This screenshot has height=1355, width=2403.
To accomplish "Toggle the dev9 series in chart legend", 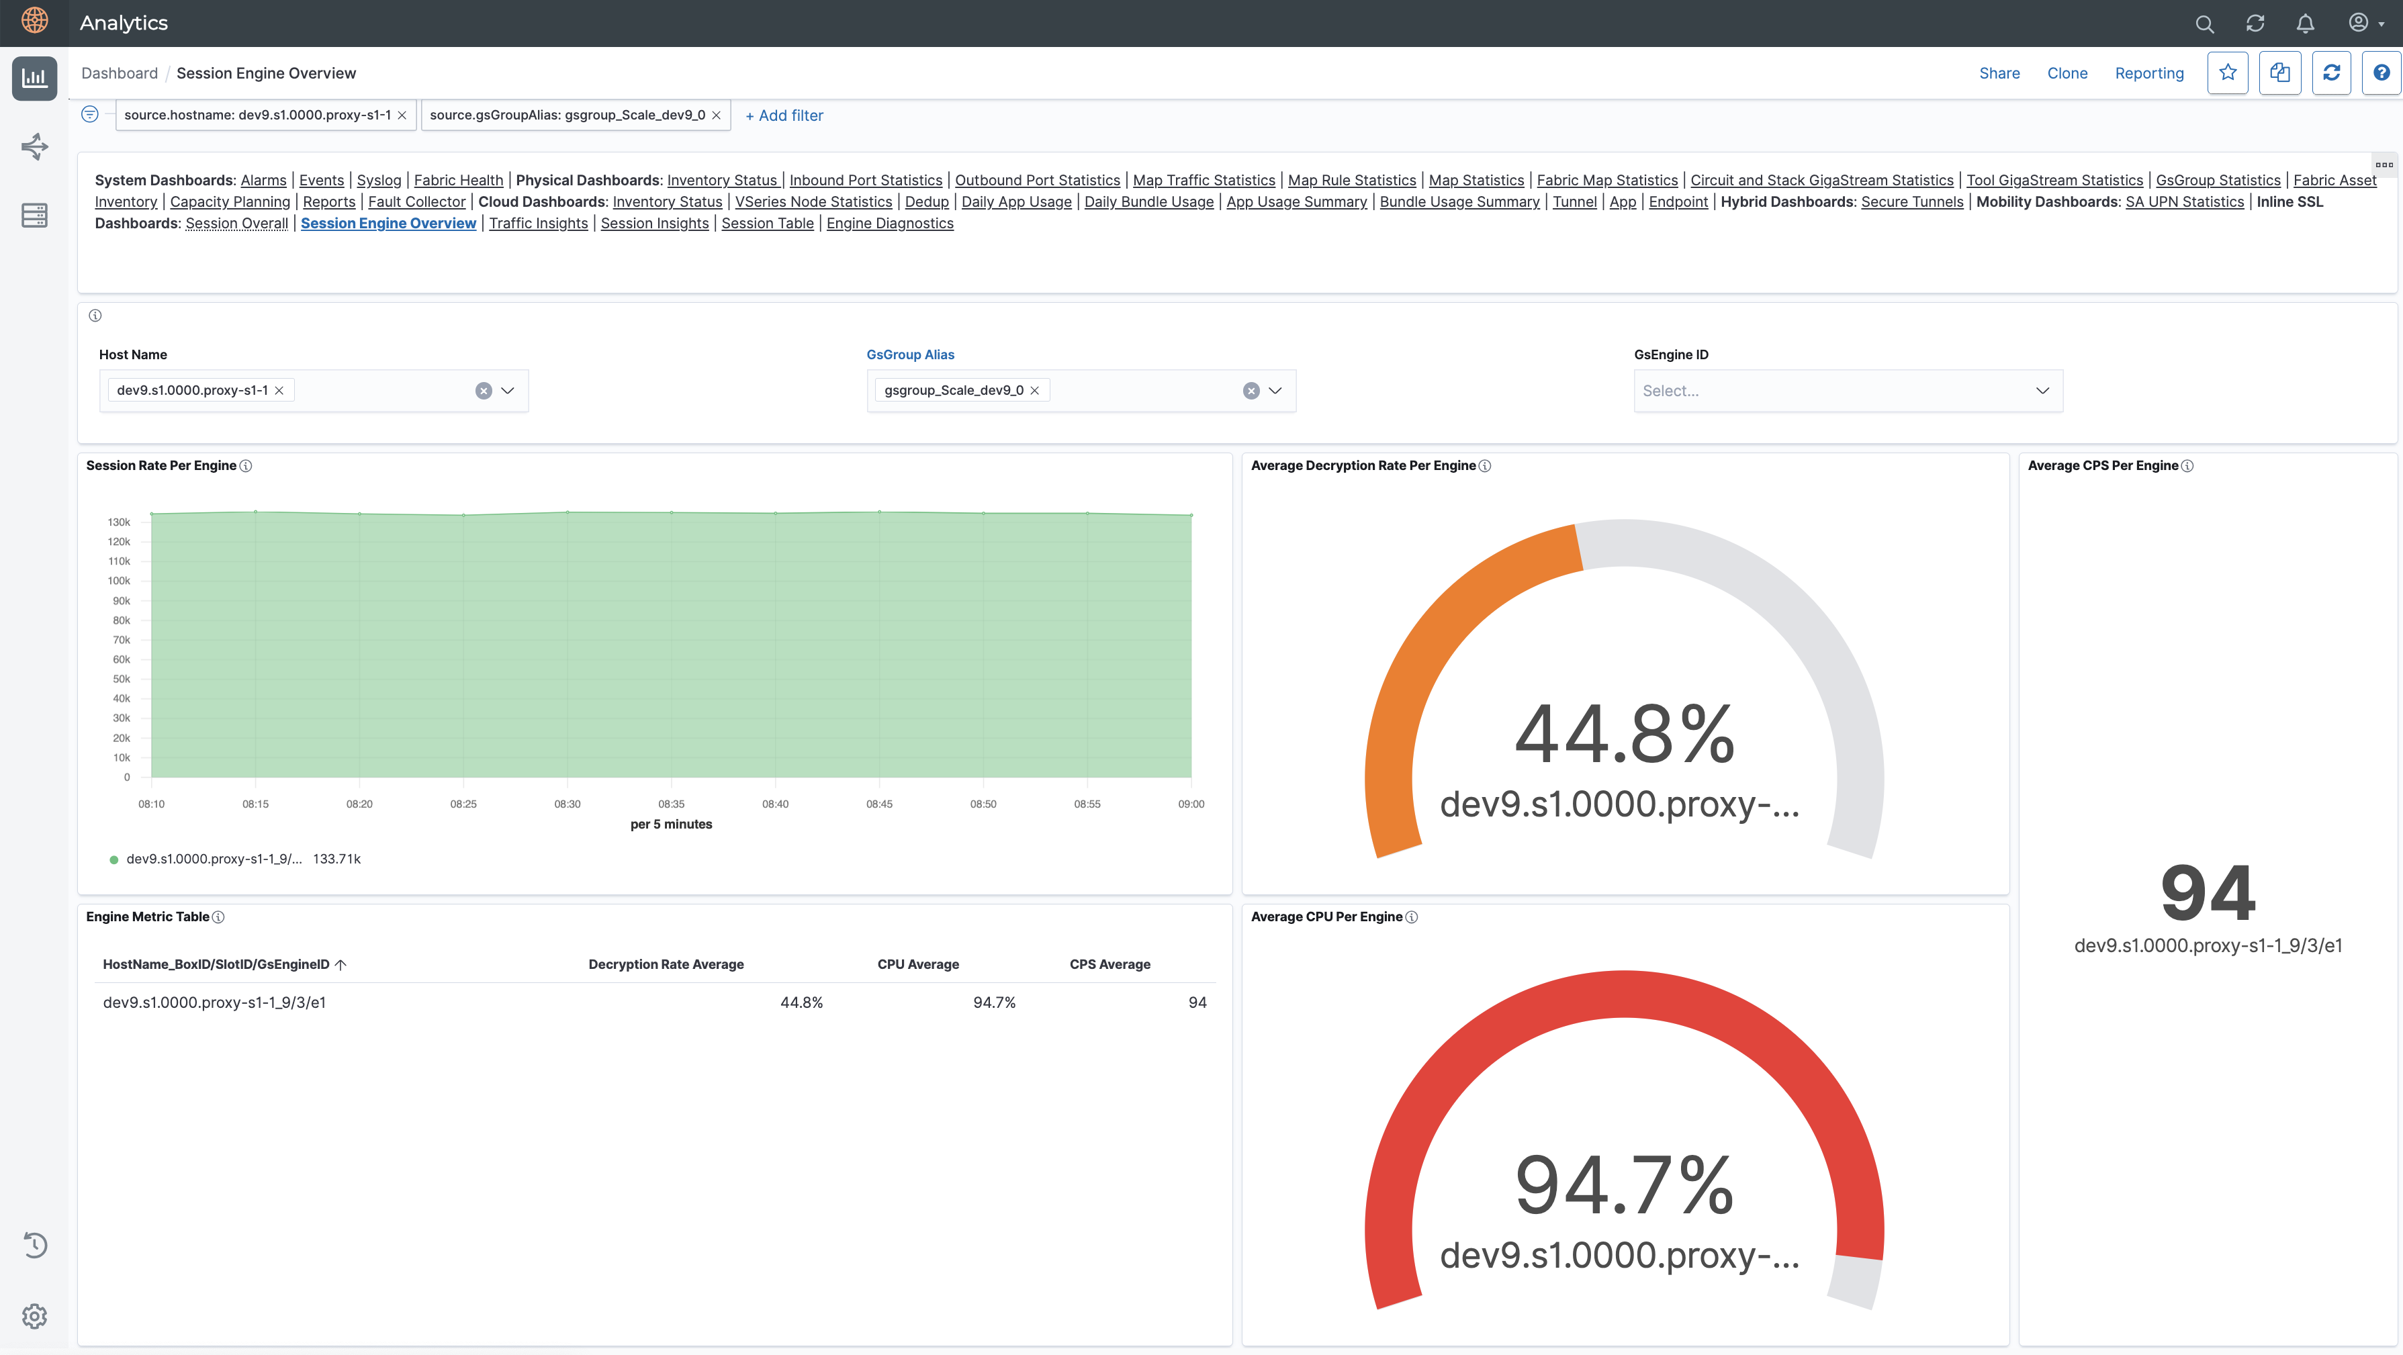I will coord(214,859).
